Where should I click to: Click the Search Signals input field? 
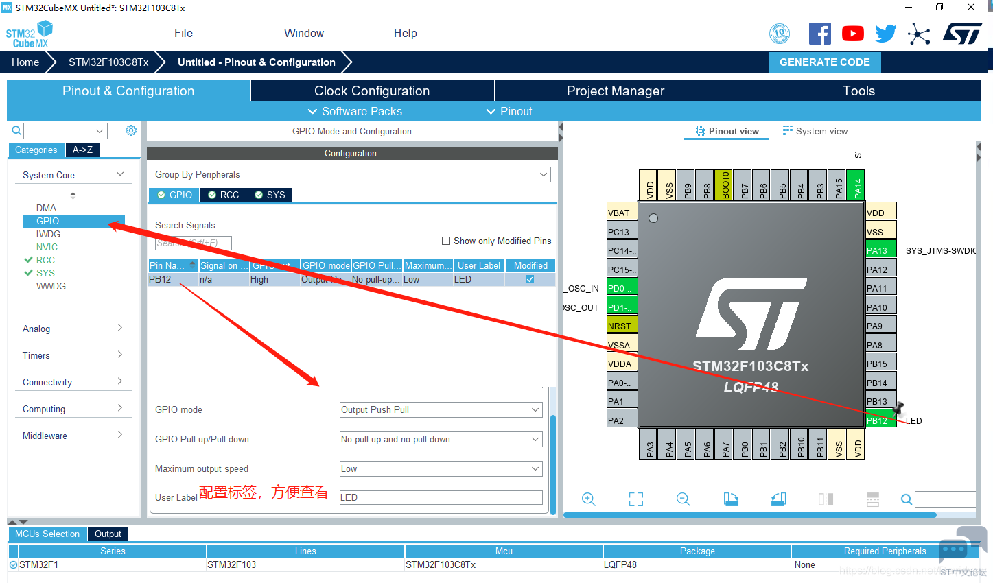[x=194, y=243]
